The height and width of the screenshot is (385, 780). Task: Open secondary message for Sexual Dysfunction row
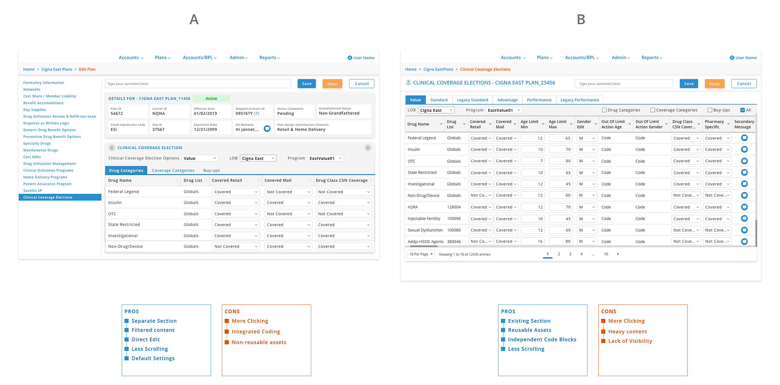(744, 230)
